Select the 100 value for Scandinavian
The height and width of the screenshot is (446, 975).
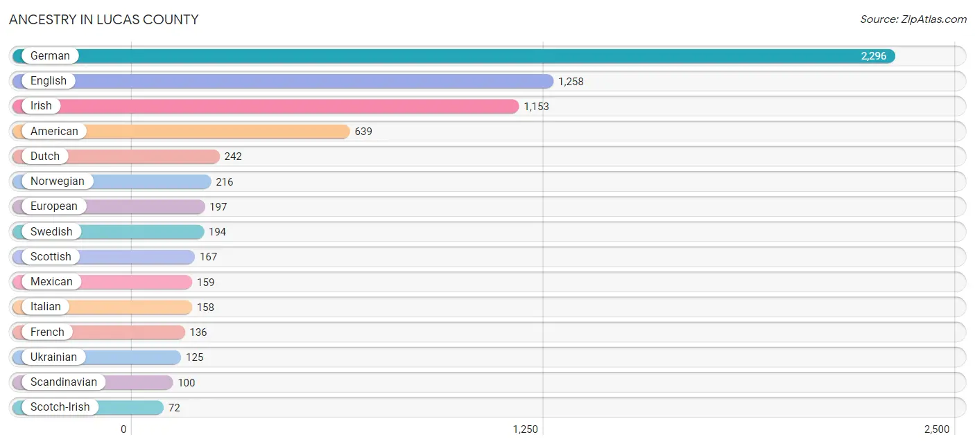187,383
